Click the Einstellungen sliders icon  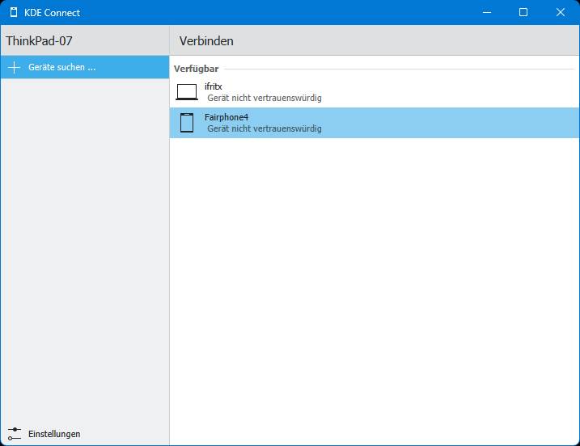(x=14, y=434)
